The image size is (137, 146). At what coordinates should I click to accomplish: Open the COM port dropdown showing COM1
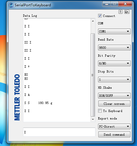(x=114, y=31)
